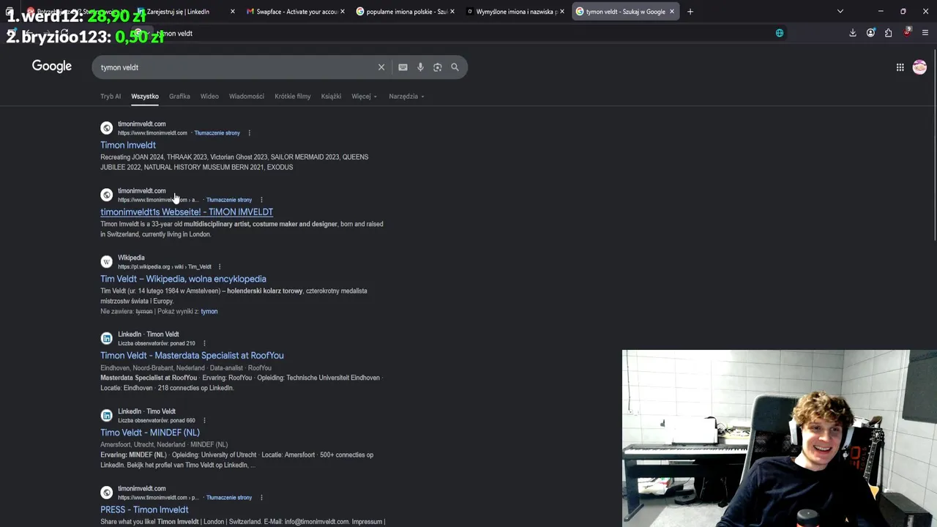Expand the Narzędzia tools dropdown

click(x=406, y=97)
